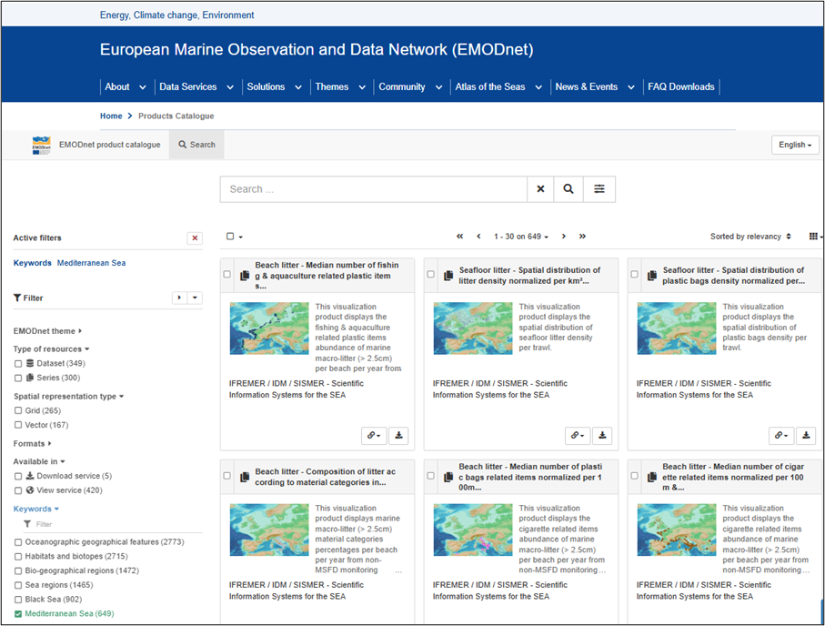Open Energy, Climate change, Environment link
Image resolution: width=825 pixels, height=626 pixels.
pos(176,15)
